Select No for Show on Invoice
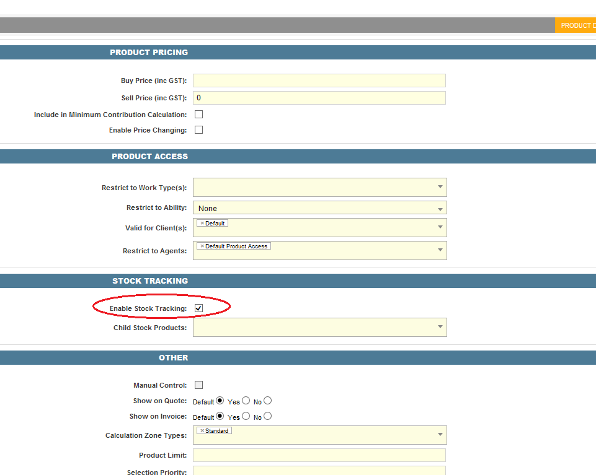This screenshot has height=475, width=596. (268, 416)
